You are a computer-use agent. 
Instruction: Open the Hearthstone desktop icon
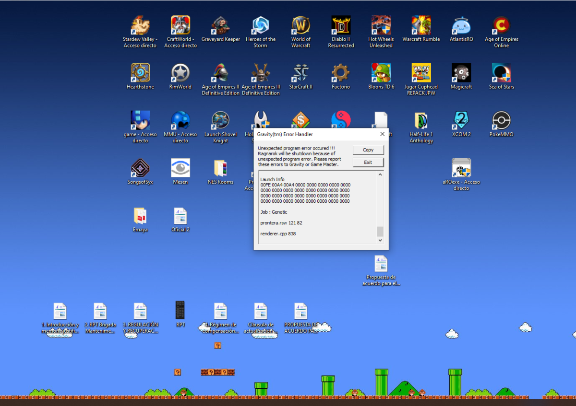tap(140, 73)
